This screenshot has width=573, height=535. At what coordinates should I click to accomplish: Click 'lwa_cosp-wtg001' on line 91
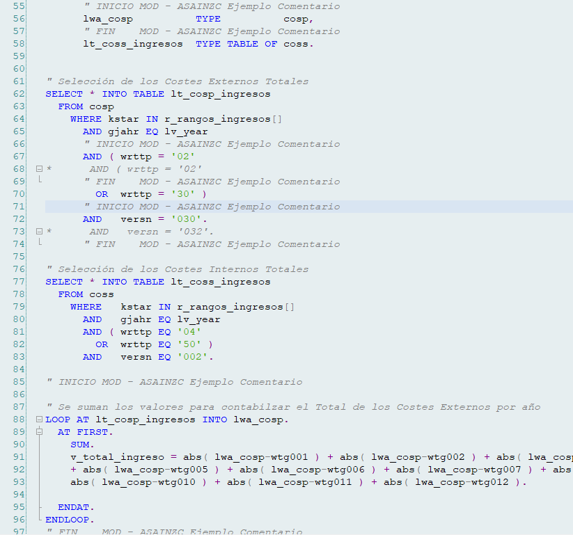tap(261, 457)
